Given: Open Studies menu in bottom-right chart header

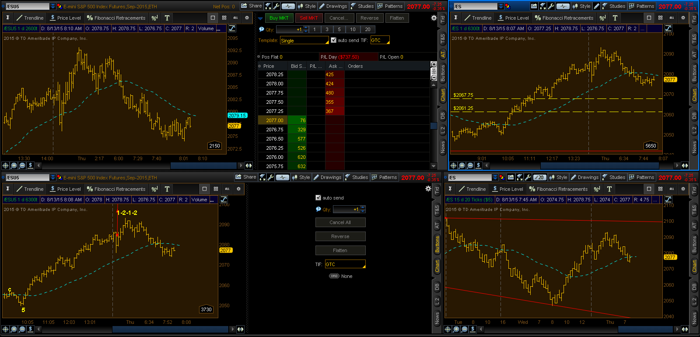Looking at the screenshot, I should (x=614, y=177).
